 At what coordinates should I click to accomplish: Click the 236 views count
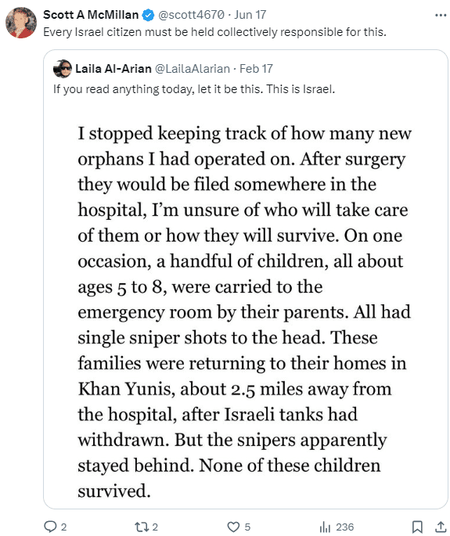[x=344, y=527]
